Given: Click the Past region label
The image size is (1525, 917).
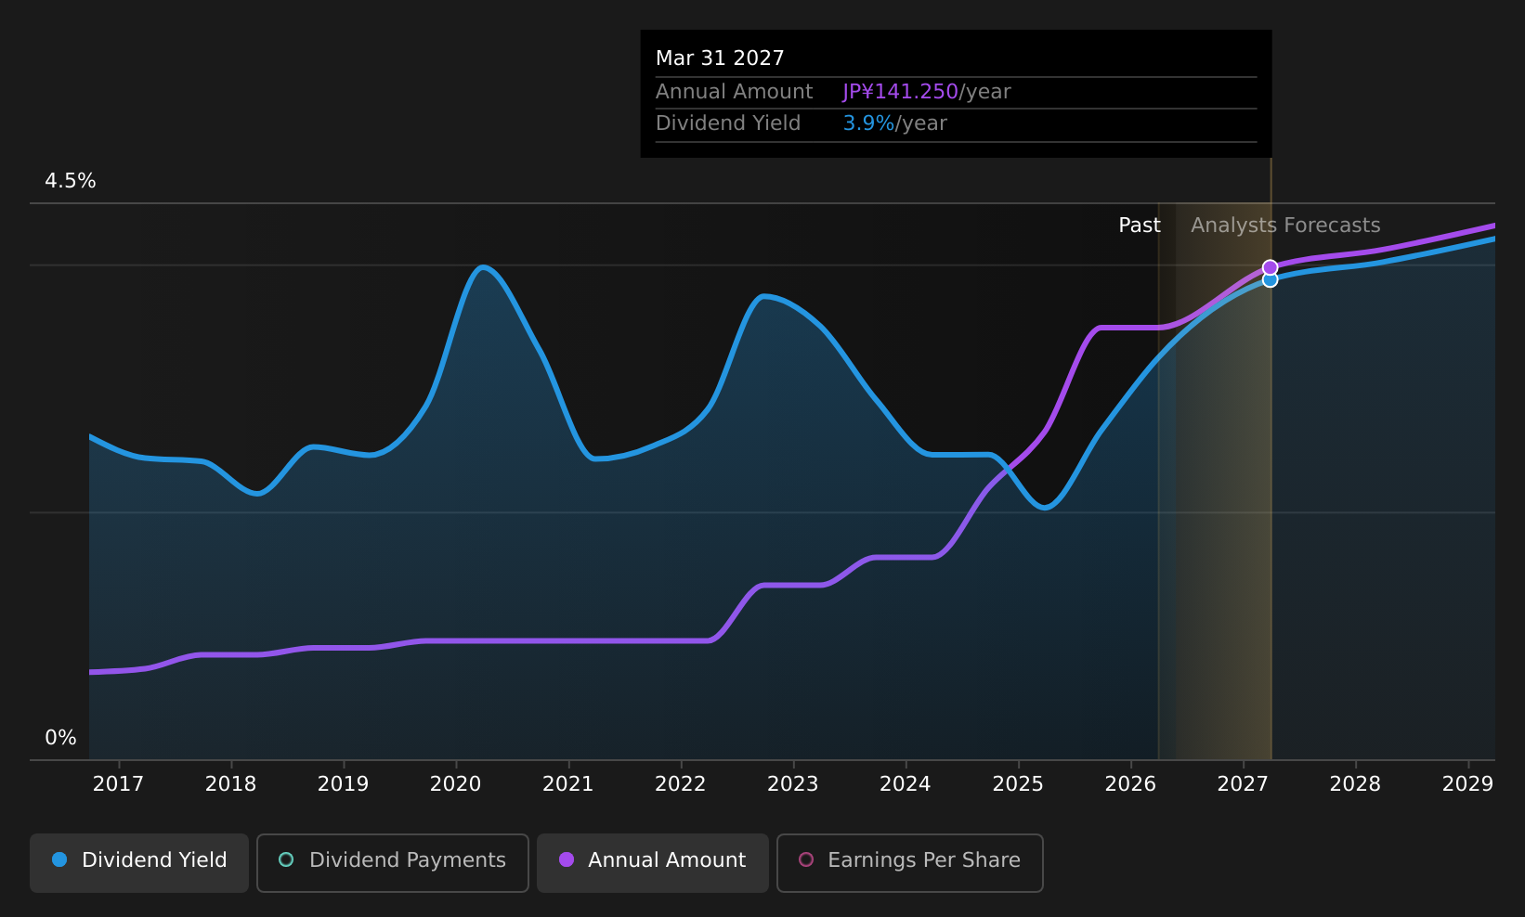Looking at the screenshot, I should tap(1139, 226).
